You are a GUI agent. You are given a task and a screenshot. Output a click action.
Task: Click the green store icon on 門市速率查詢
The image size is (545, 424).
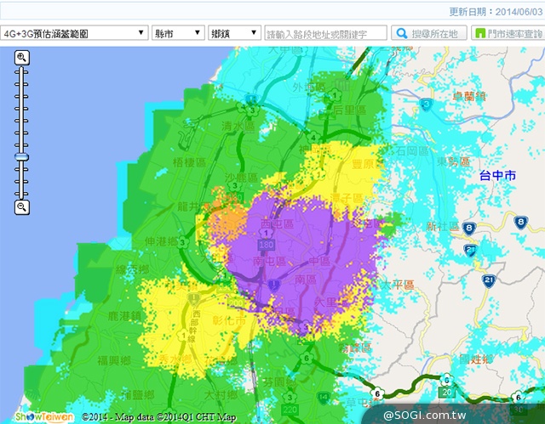tap(481, 34)
